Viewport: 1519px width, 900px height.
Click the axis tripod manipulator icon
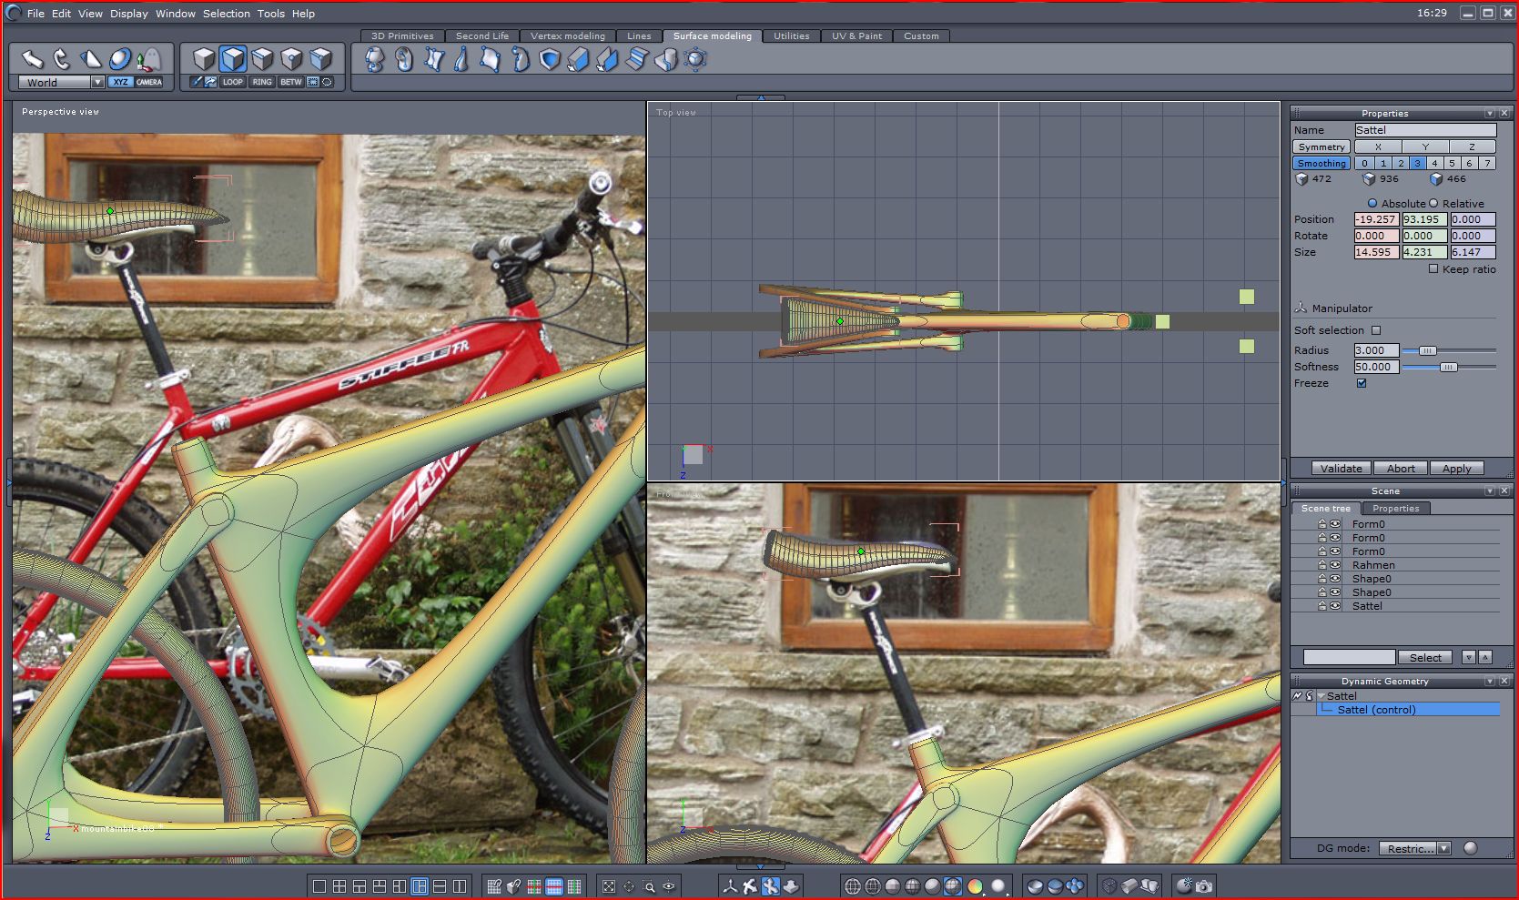[x=730, y=886]
